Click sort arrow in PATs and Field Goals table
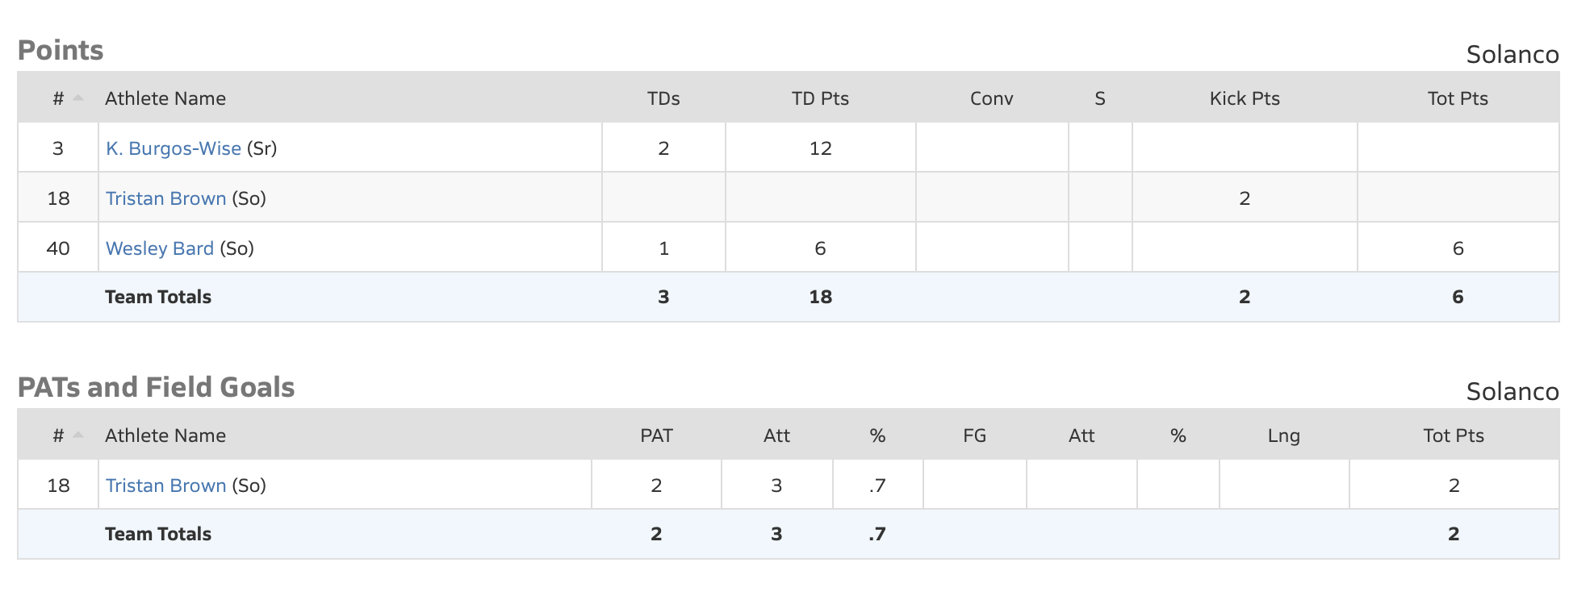The image size is (1569, 600). [77, 435]
